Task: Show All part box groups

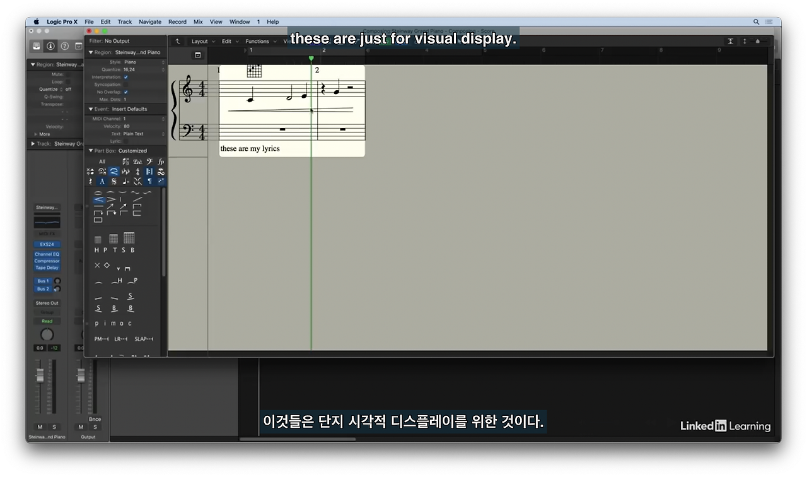Action: click(x=102, y=162)
